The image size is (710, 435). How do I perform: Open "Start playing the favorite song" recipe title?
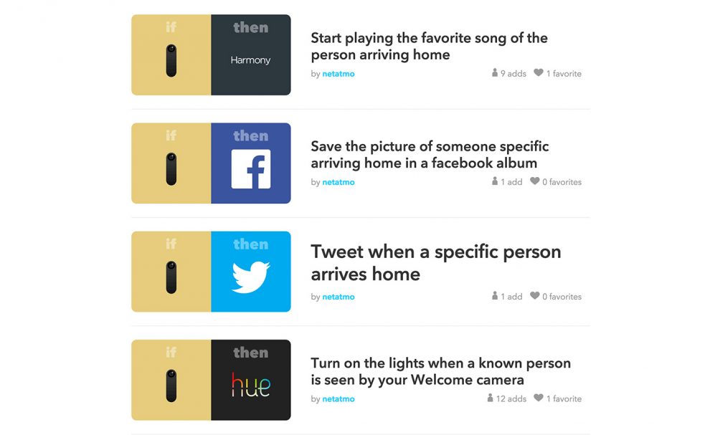tap(429, 46)
